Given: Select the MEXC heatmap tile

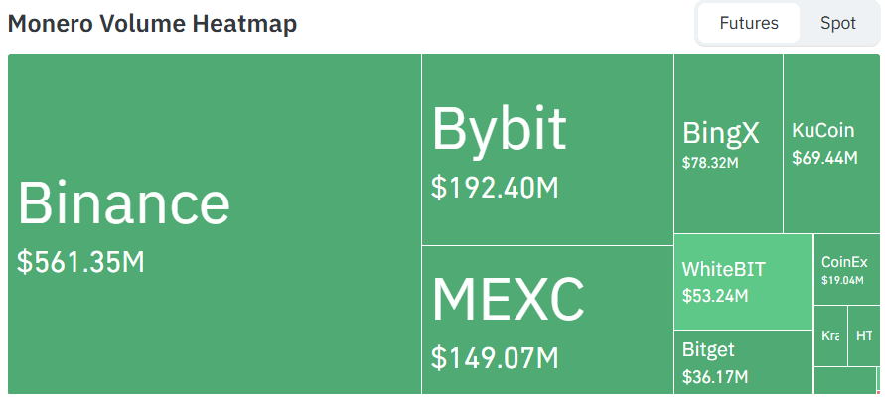Looking at the screenshot, I should (x=547, y=320).
